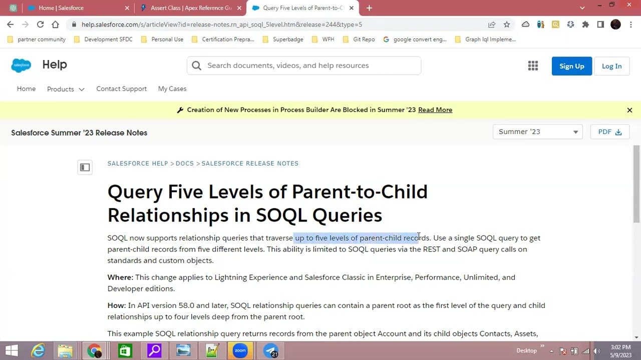The width and height of the screenshot is (641, 360).
Task: Go to Home in Help navigation
Action: coord(26,88)
